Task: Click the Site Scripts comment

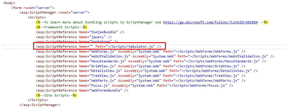Action: tap(56, 95)
